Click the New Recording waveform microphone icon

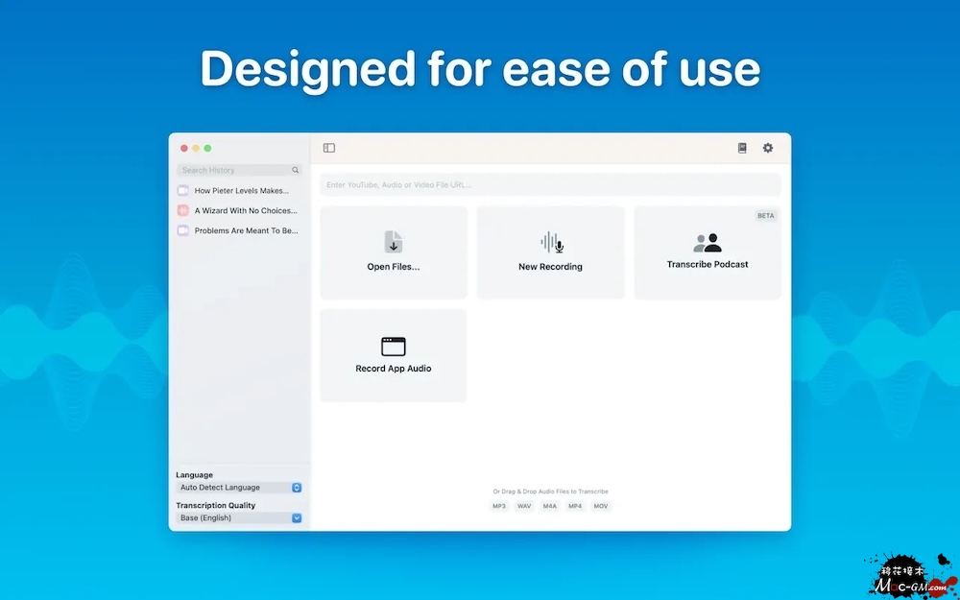pos(551,242)
